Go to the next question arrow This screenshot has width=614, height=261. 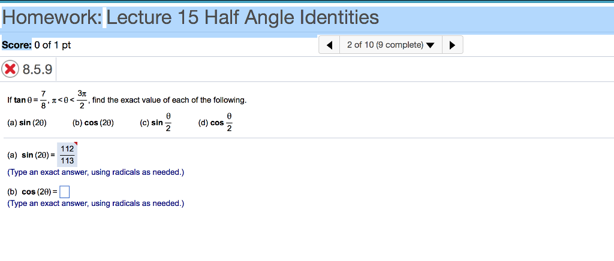point(453,45)
